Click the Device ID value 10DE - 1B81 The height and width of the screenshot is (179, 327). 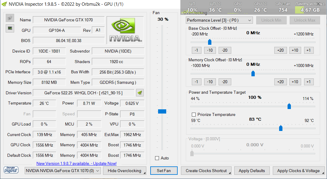(x=49, y=51)
